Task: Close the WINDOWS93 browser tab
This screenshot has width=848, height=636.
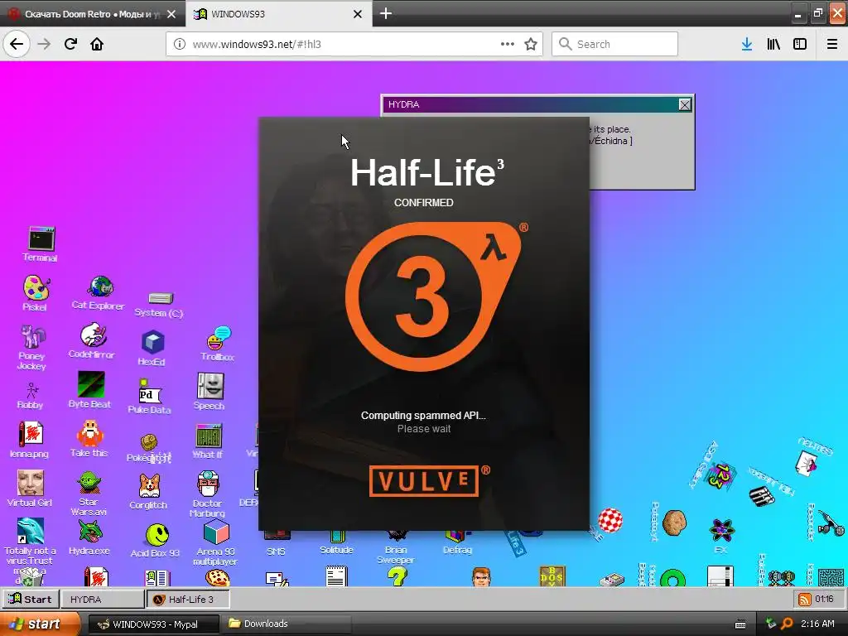Action: pos(358,14)
